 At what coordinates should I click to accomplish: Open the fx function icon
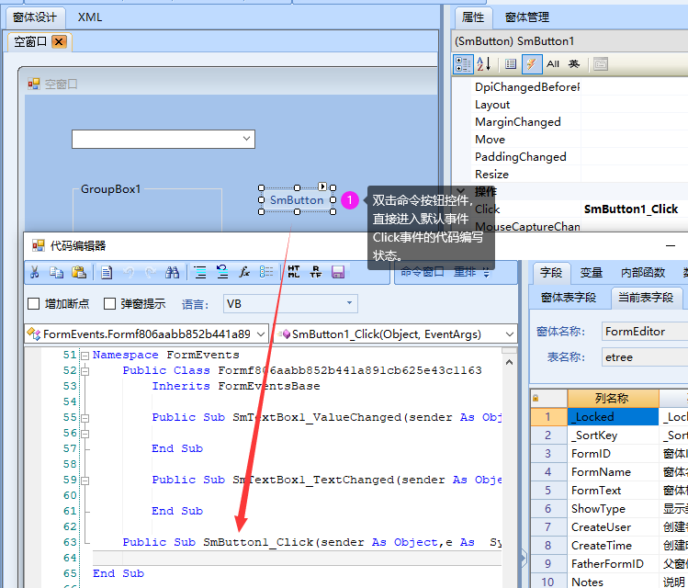pos(244,273)
